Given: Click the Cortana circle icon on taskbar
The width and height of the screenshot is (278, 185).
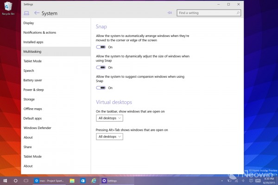Looking at the screenshot, I should 16,180.
